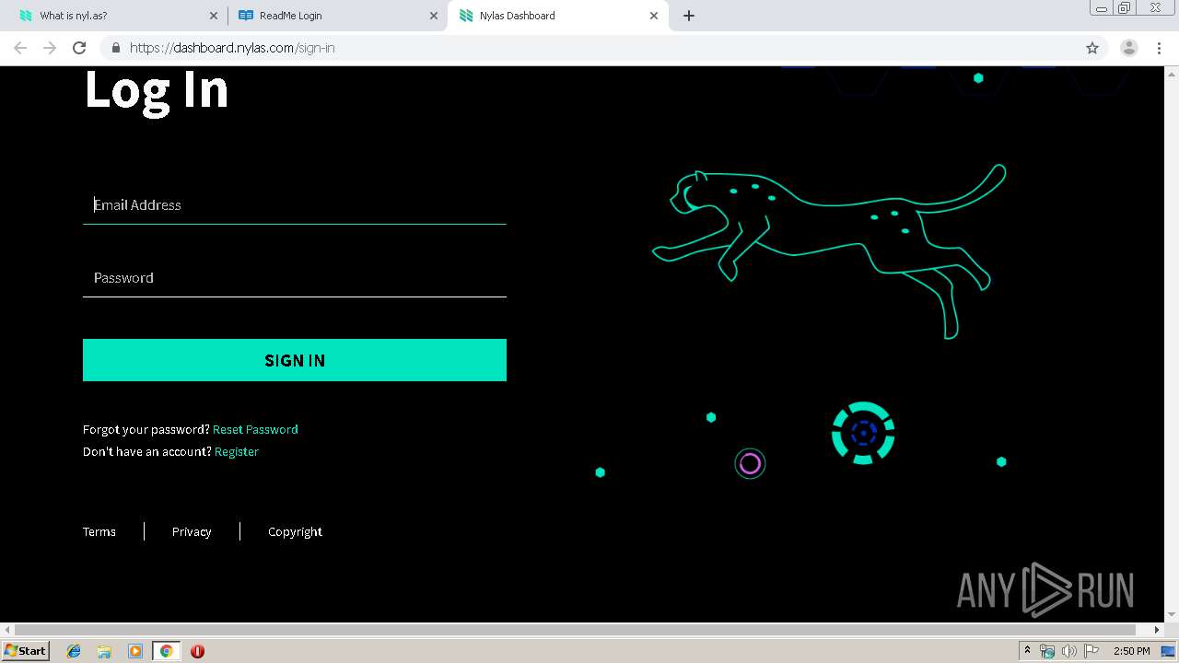Go back to previous page
The width and height of the screenshot is (1179, 663).
click(20, 48)
